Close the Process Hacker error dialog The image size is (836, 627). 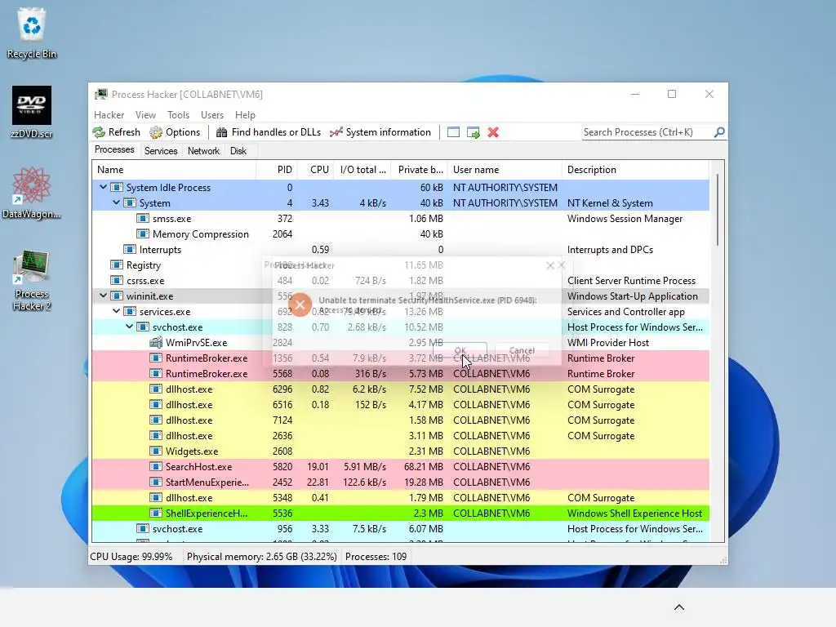551,265
